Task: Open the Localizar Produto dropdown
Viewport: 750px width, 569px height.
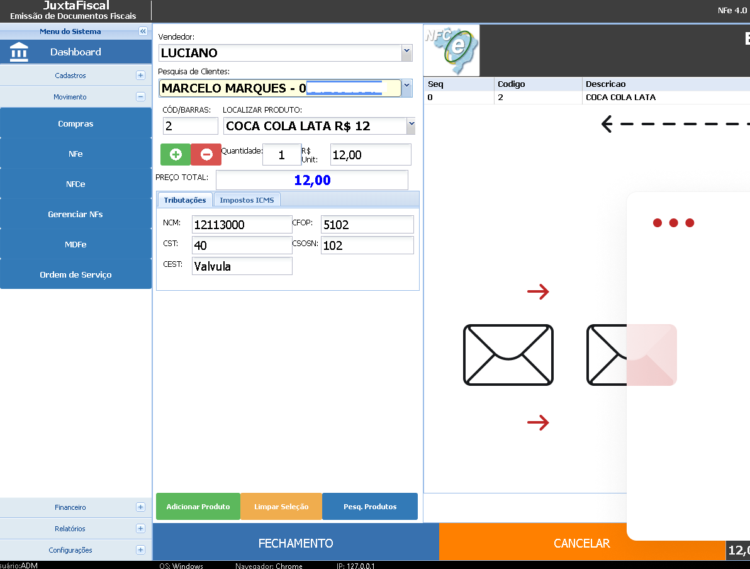Action: coord(411,125)
